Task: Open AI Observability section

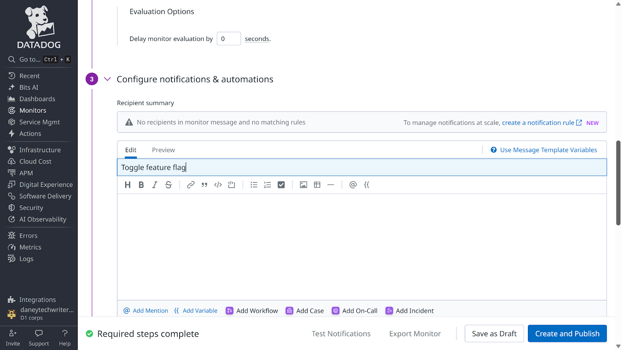Action: (x=43, y=219)
